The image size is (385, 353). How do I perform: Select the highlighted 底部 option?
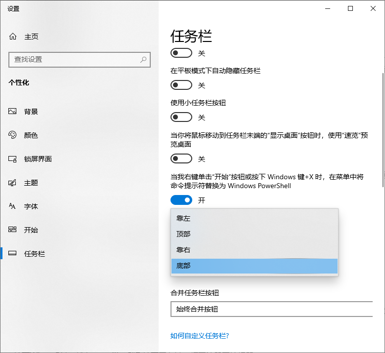click(255, 266)
